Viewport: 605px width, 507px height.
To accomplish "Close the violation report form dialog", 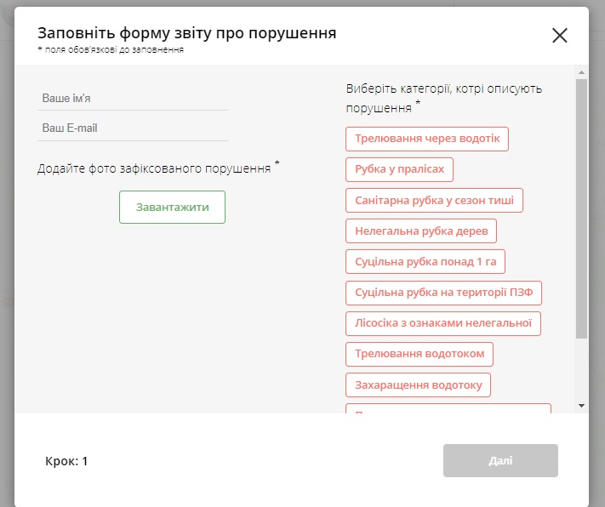I will 559,36.
